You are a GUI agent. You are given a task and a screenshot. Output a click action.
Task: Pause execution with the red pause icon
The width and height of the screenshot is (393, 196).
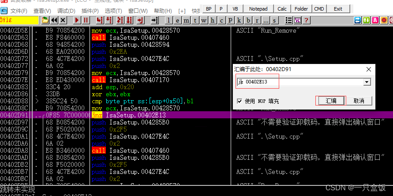coord(86,20)
